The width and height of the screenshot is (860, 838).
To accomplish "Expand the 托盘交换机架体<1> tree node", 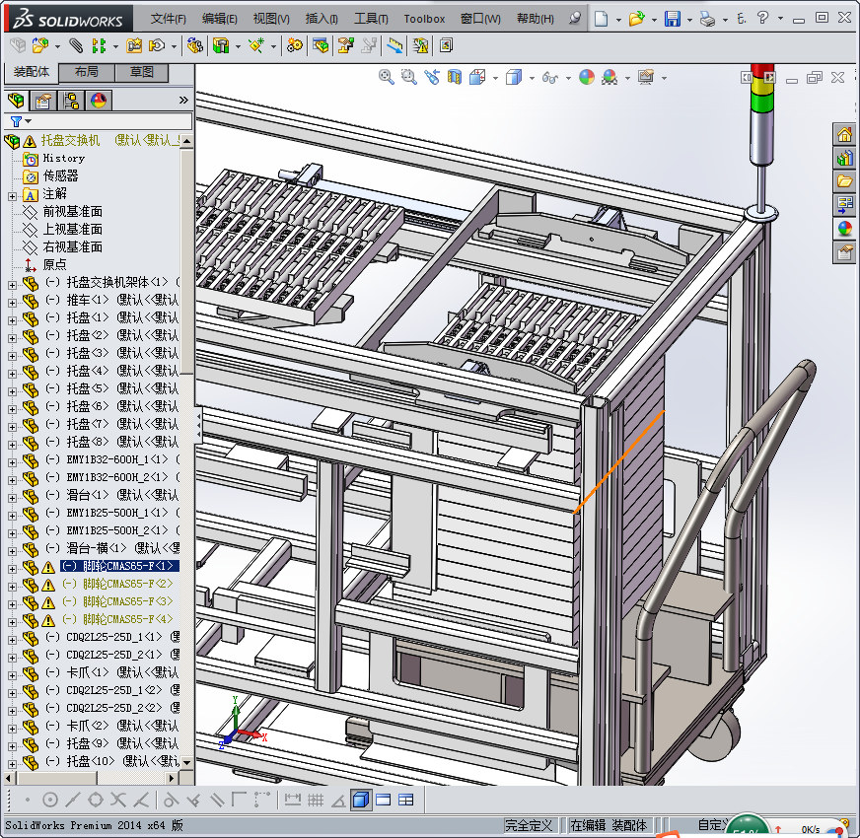I will pyautogui.click(x=12, y=283).
